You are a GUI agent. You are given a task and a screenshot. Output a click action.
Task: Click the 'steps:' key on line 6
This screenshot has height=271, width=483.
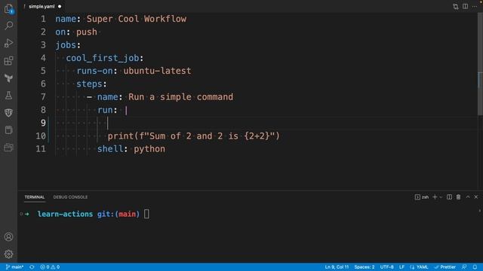(91, 84)
